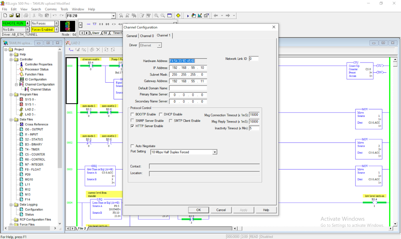Select the File 2 tab in LAD window
The height and width of the screenshot is (239, 401).
point(82,228)
